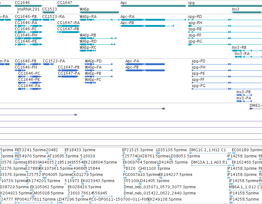Viewport: 262px width, 204px height.
Task: Click the Inx3-RB transcript
Action: coord(247,51)
